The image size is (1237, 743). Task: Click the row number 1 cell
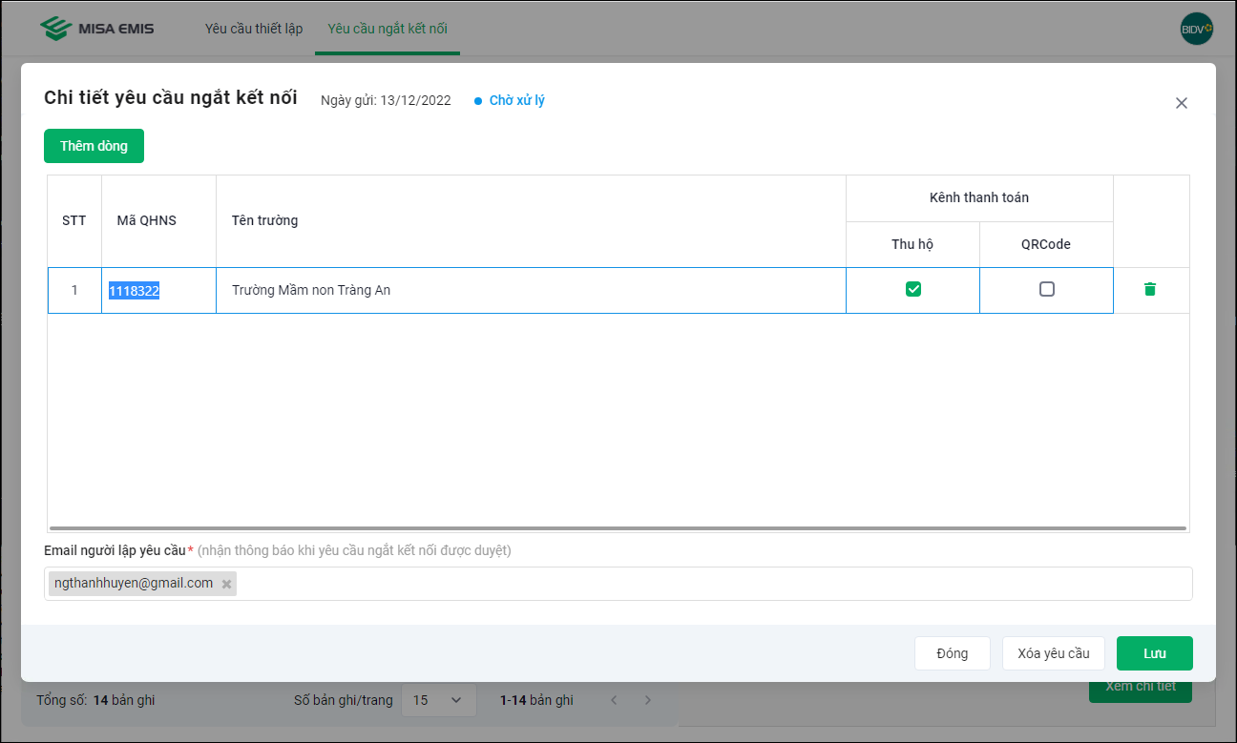tap(74, 290)
